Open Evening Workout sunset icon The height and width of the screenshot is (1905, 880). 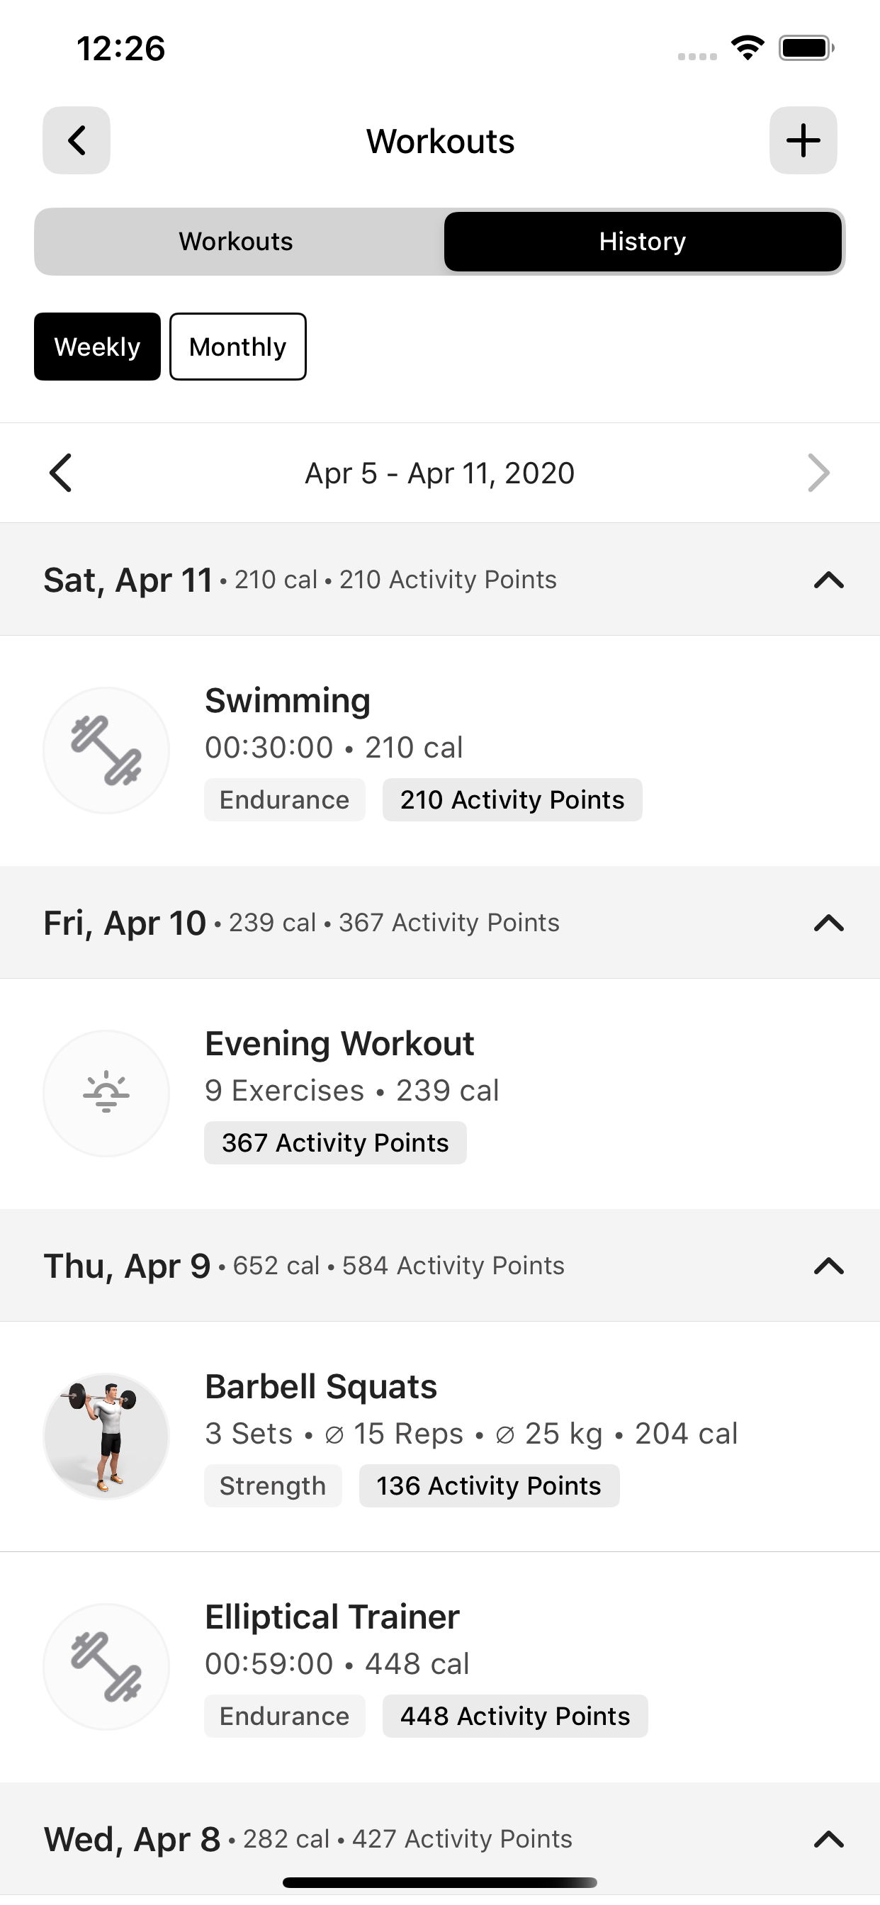point(106,1093)
